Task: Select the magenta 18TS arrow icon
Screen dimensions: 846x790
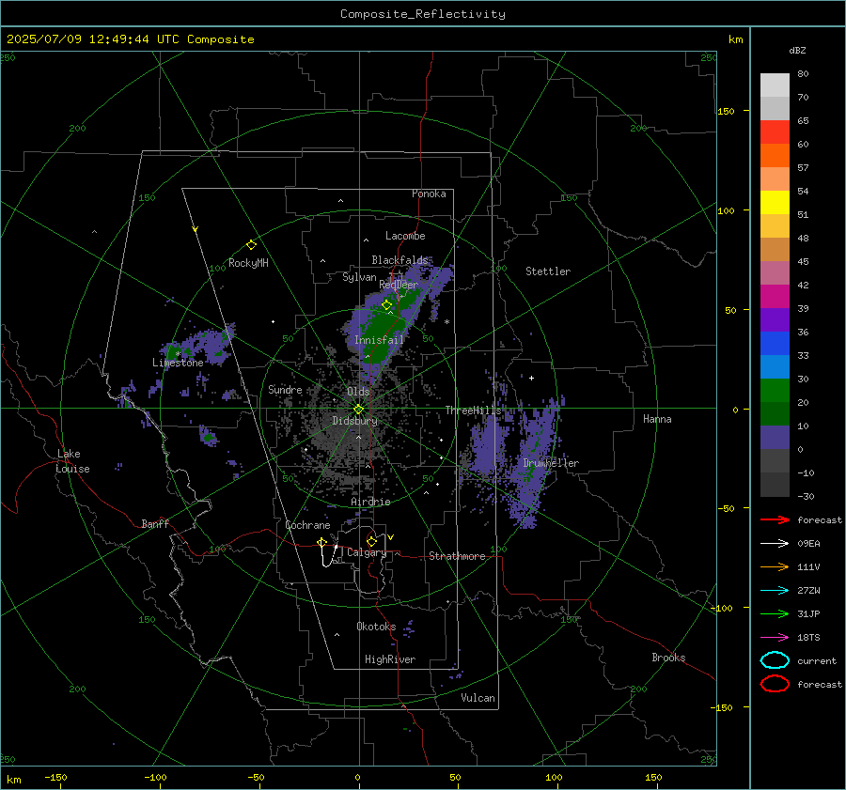Action: pyautogui.click(x=775, y=638)
